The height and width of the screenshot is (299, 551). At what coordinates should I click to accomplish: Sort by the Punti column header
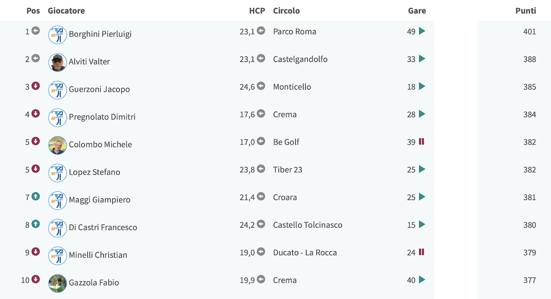(x=526, y=11)
